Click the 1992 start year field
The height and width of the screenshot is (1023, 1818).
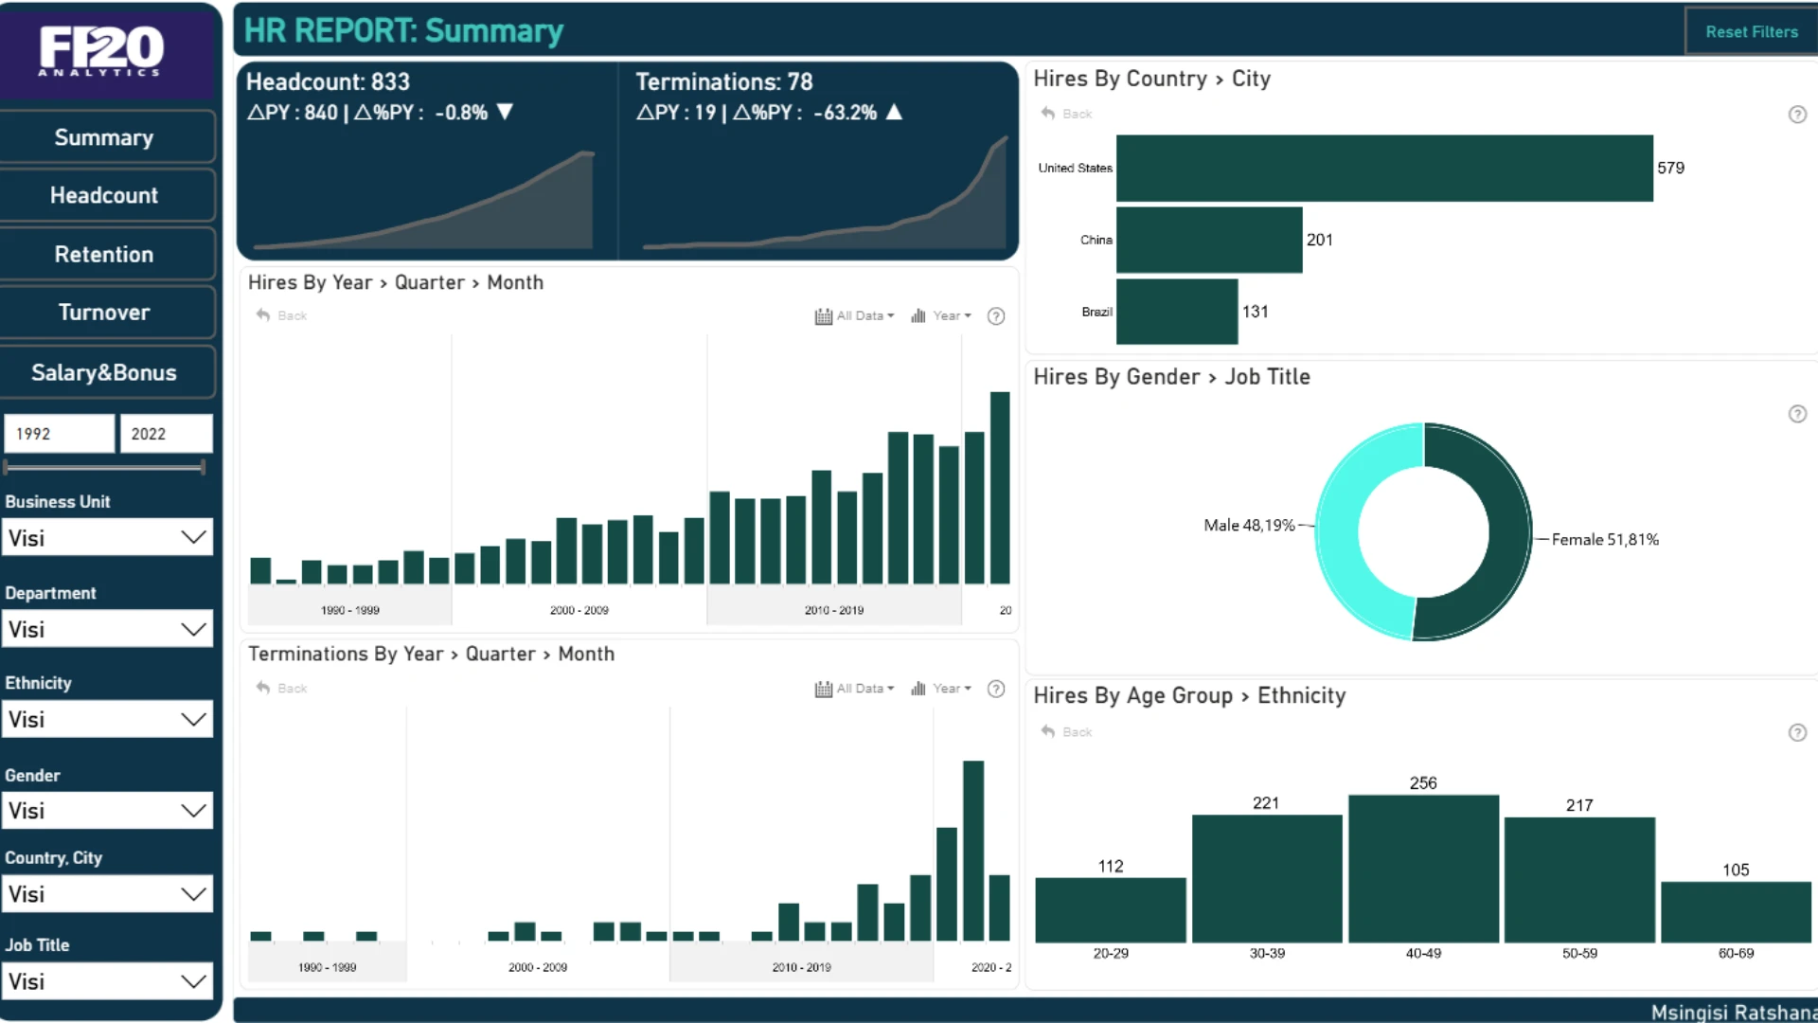click(x=59, y=434)
